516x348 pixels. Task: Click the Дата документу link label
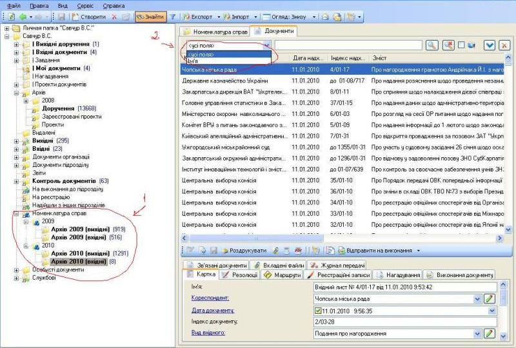[x=213, y=310]
